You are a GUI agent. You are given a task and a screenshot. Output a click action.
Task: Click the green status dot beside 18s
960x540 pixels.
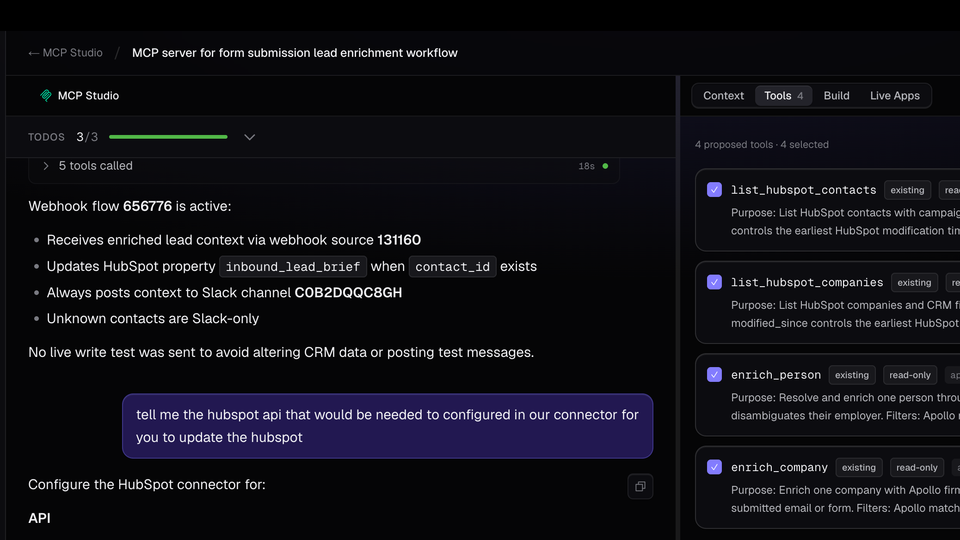[605, 166]
